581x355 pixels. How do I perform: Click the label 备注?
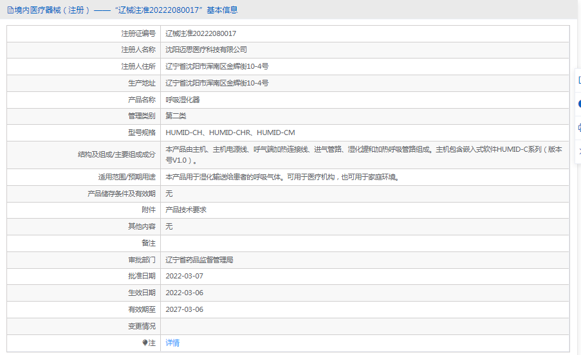(x=149, y=243)
